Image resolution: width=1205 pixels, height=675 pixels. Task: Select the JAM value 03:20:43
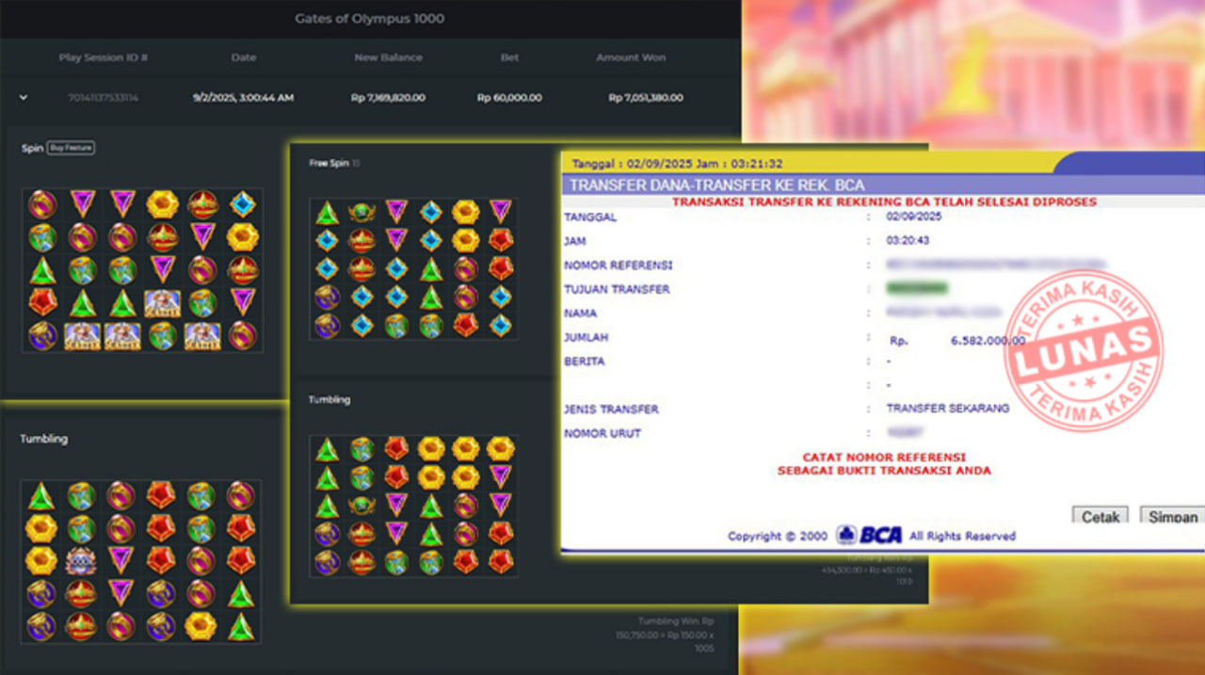coord(908,241)
